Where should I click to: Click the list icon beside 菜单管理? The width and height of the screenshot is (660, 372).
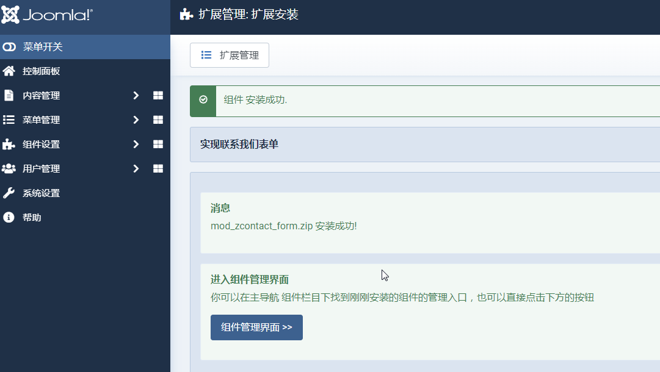9,120
